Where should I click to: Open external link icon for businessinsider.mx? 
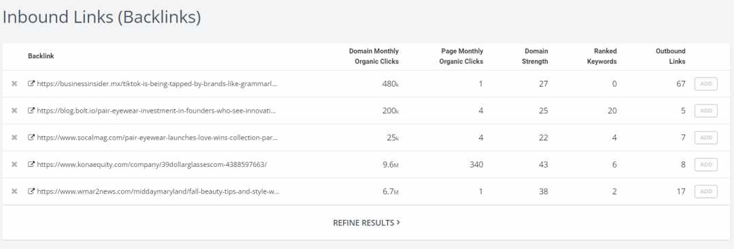(31, 83)
